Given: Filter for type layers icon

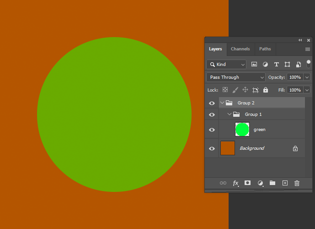Looking at the screenshot, I should (277, 65).
